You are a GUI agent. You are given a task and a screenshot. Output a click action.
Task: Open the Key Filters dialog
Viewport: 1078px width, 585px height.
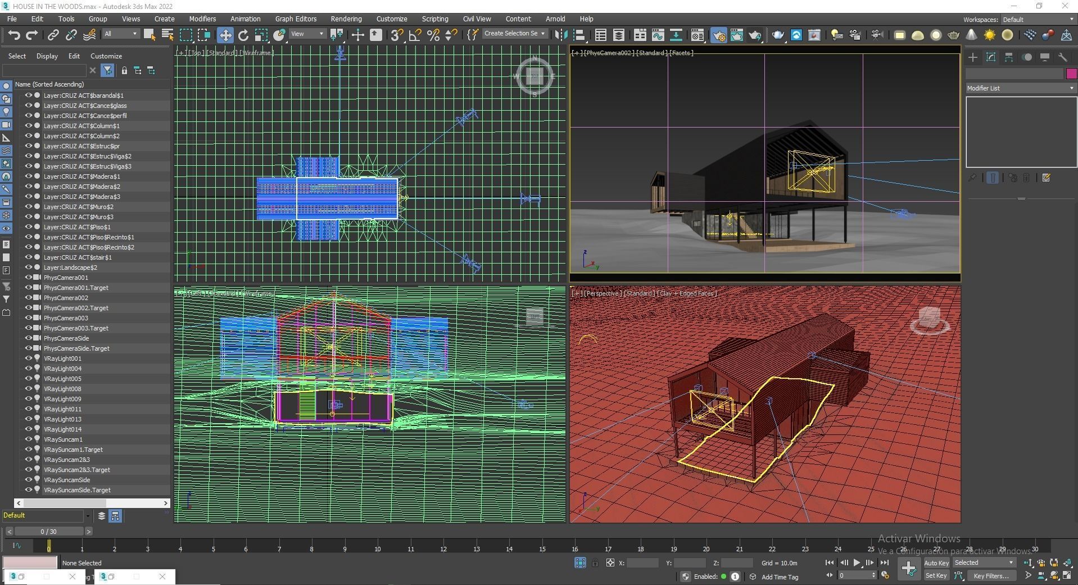point(991,575)
